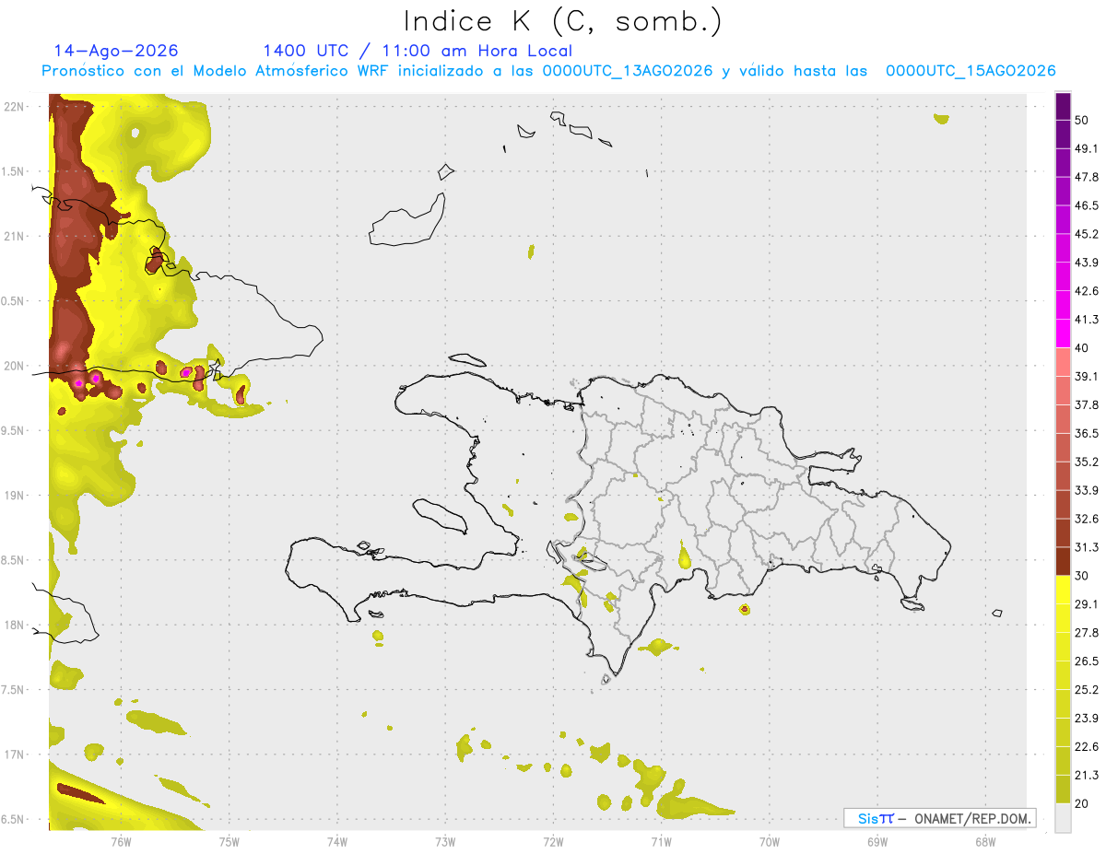Click the "70W" longitude label
Viewport: 1106px width, 854px height.
769,841
